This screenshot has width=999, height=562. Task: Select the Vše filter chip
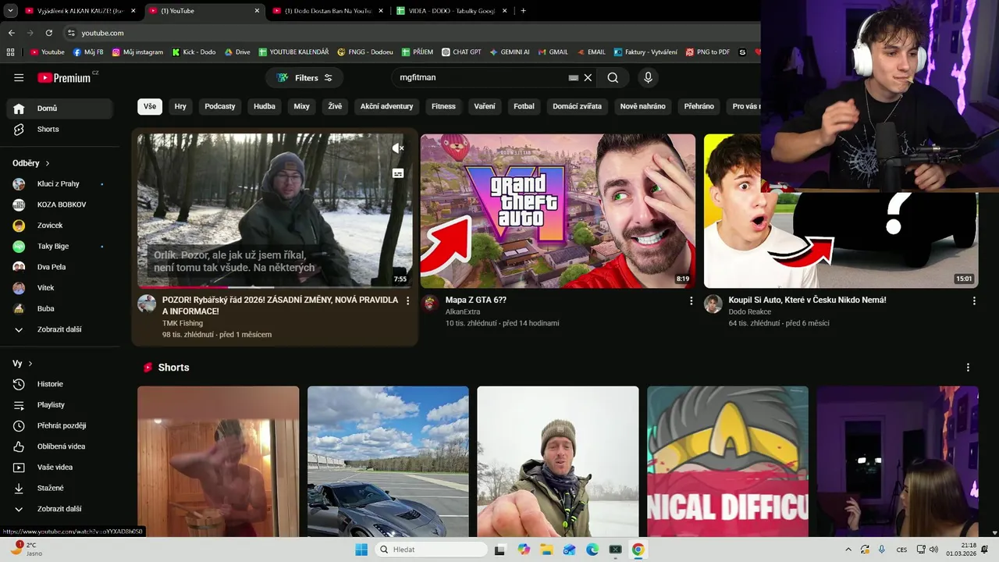(150, 106)
